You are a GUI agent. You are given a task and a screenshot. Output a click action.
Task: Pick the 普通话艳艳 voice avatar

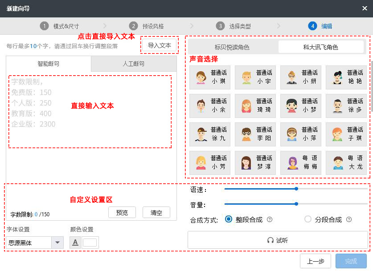[x=347, y=77]
